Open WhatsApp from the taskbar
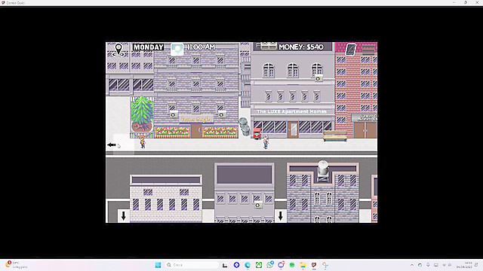Image resolution: width=483 pixels, height=271 pixels. click(270, 265)
